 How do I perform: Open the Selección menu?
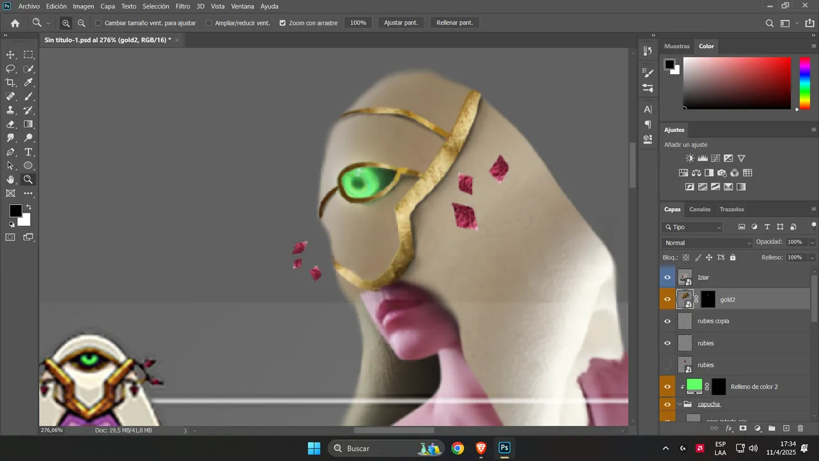click(x=155, y=6)
